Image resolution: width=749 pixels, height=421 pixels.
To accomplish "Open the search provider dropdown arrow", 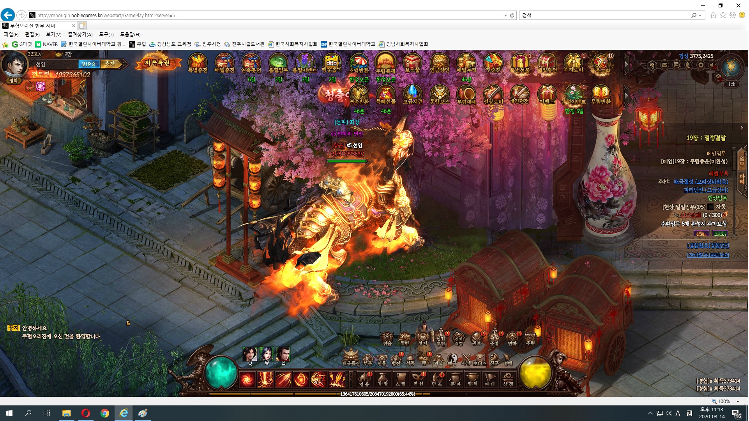I will coord(700,15).
